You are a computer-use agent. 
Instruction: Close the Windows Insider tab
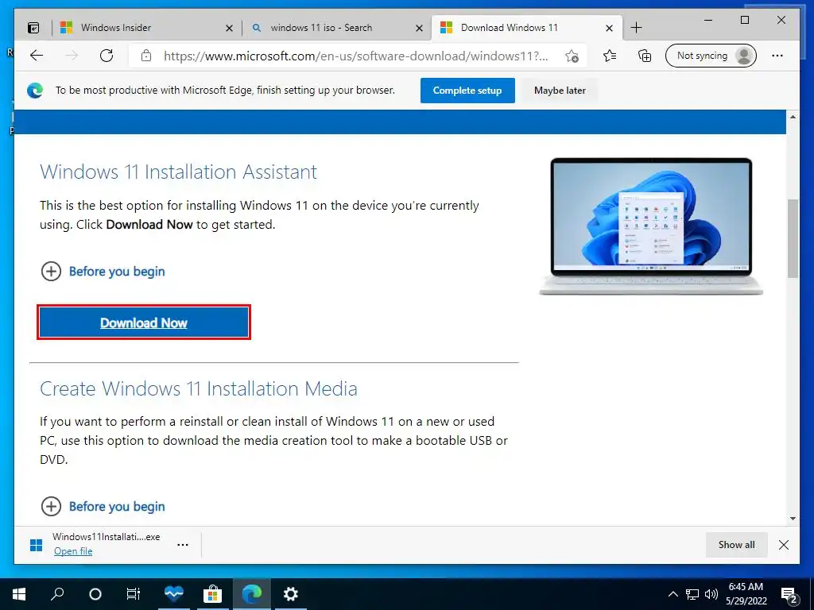point(229,28)
